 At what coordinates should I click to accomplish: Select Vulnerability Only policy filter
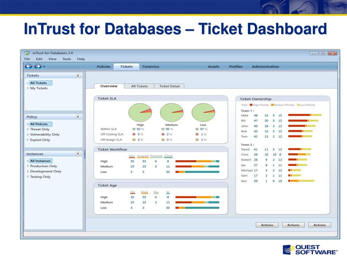click(x=45, y=134)
